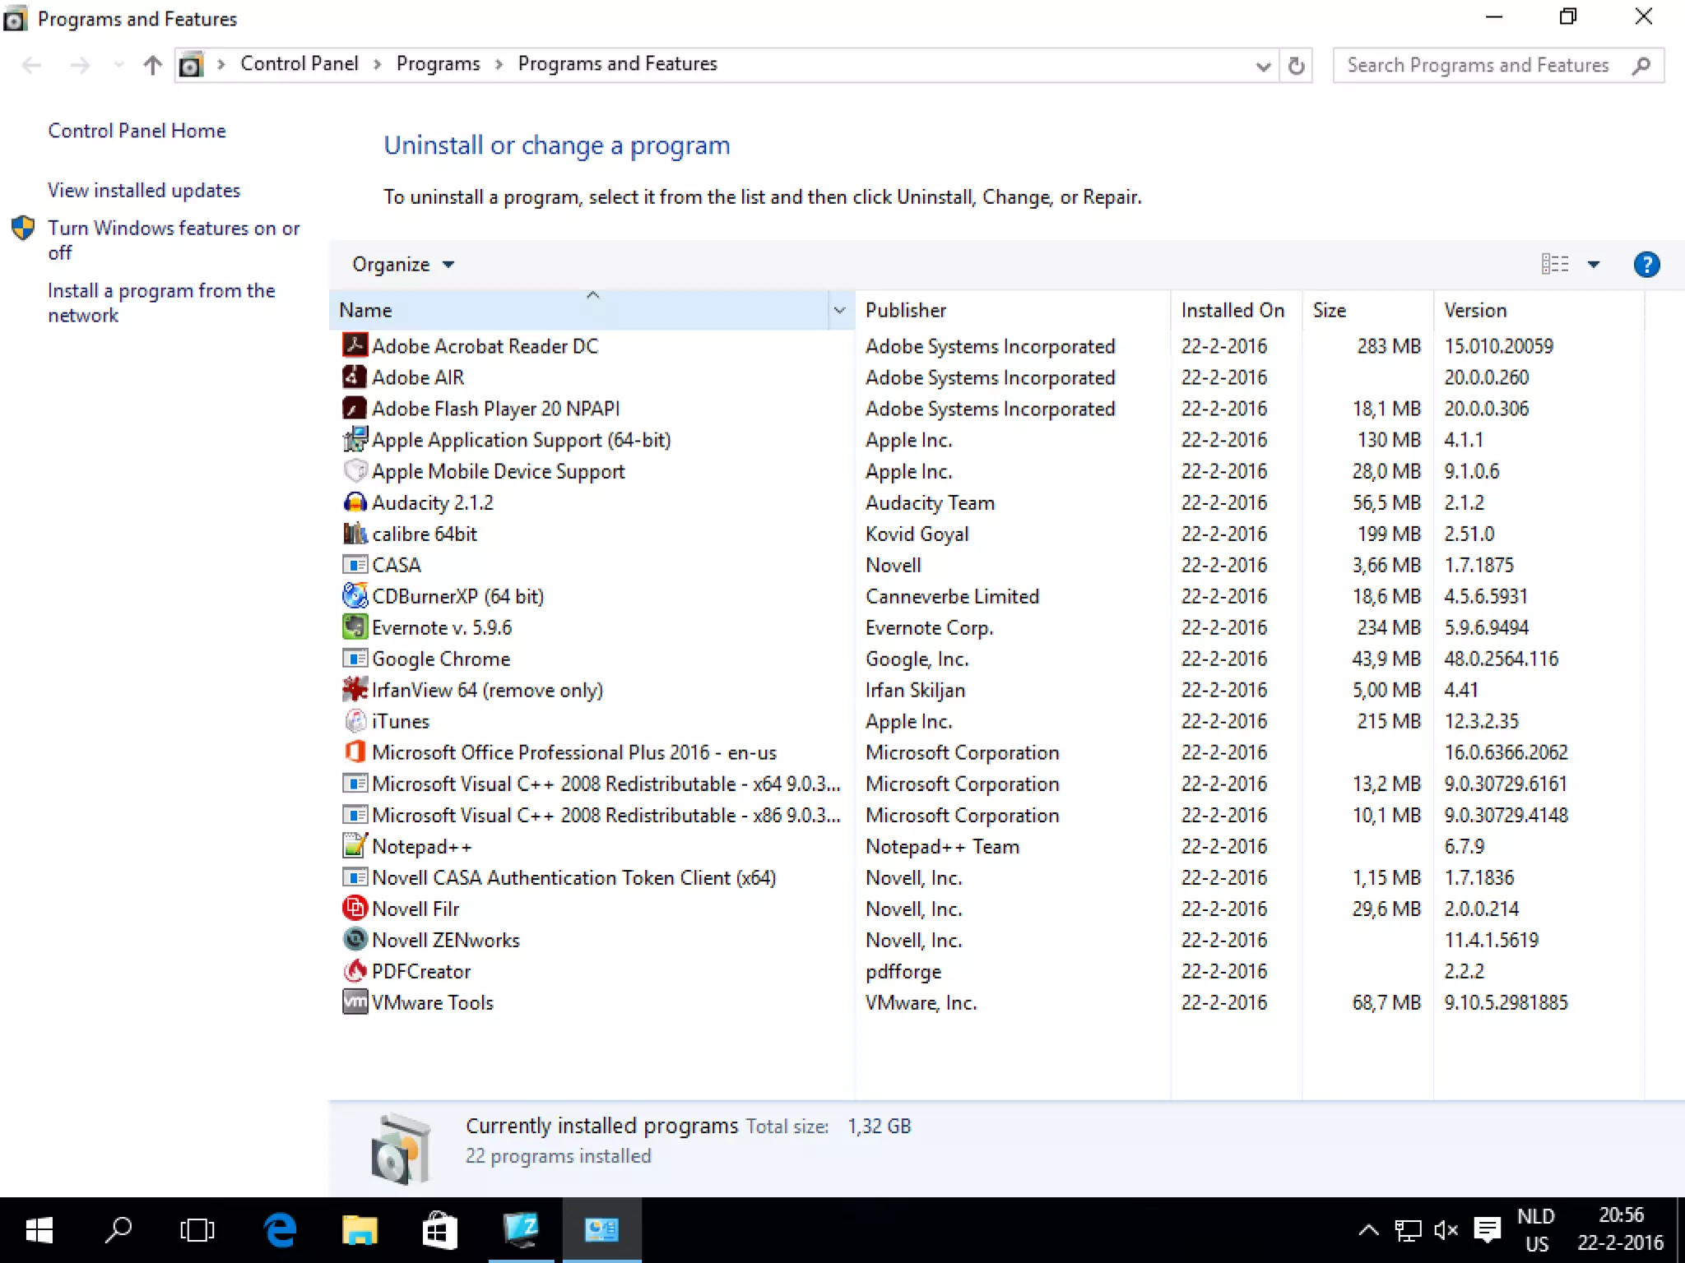Open taskbar search magnifier
This screenshot has width=1685, height=1263.
[x=118, y=1230]
